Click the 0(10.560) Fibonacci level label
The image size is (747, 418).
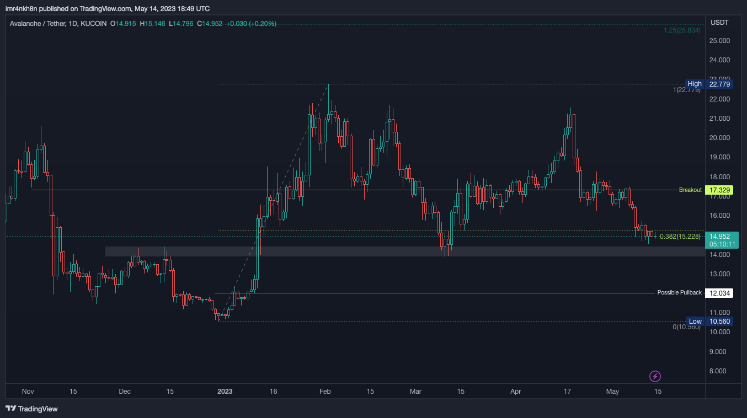click(687, 327)
